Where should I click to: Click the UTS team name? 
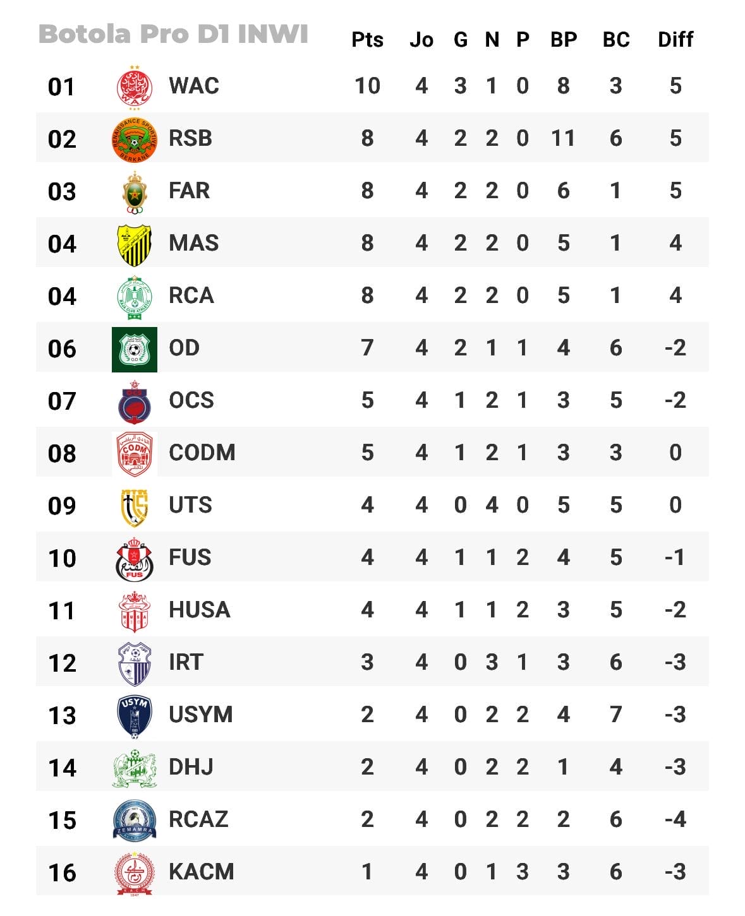coord(190,505)
